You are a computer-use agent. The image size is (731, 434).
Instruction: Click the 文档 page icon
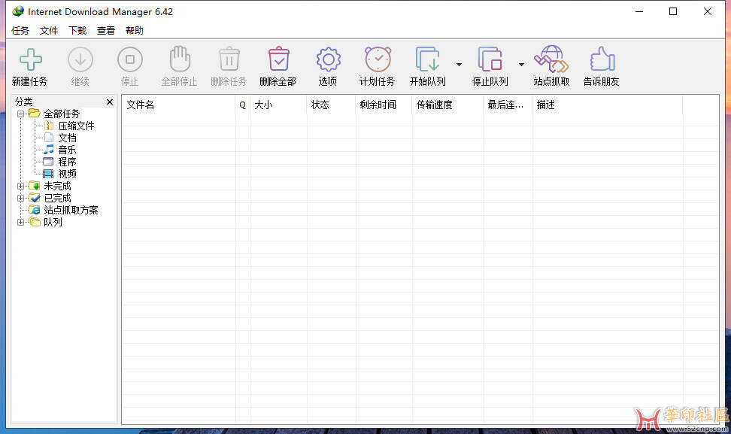[x=48, y=138]
